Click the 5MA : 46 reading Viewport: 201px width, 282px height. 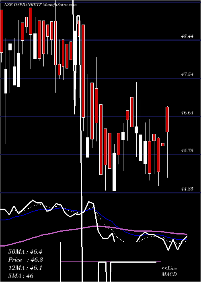click(21, 276)
